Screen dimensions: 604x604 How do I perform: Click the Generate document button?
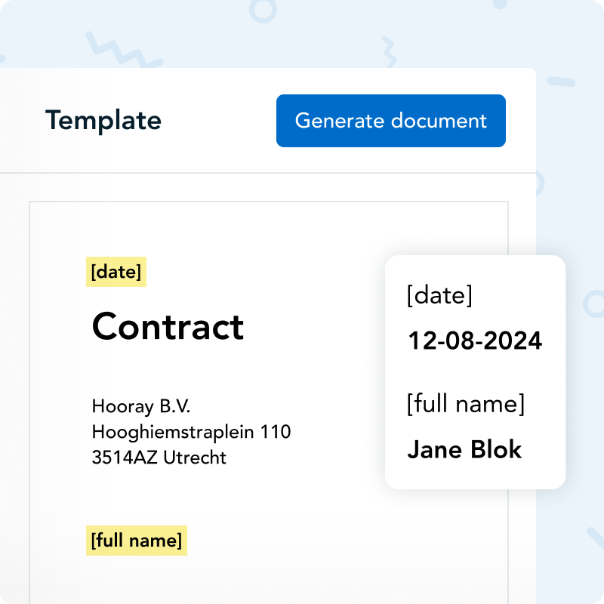tap(390, 121)
